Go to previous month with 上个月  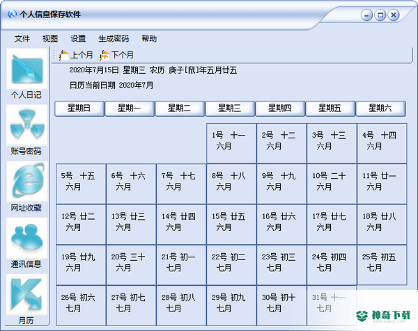click(76, 55)
